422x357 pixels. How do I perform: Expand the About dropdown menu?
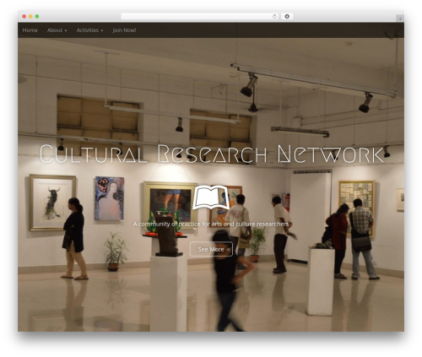(x=57, y=30)
